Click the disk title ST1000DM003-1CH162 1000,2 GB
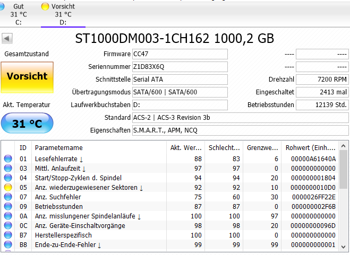 174,39
